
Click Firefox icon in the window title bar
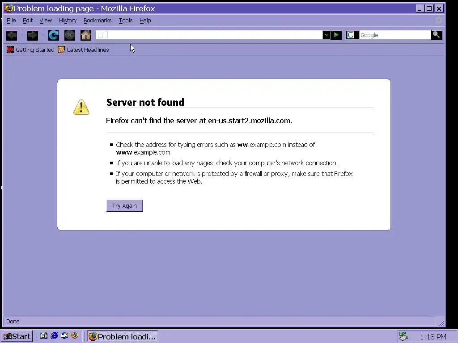tap(9, 8)
